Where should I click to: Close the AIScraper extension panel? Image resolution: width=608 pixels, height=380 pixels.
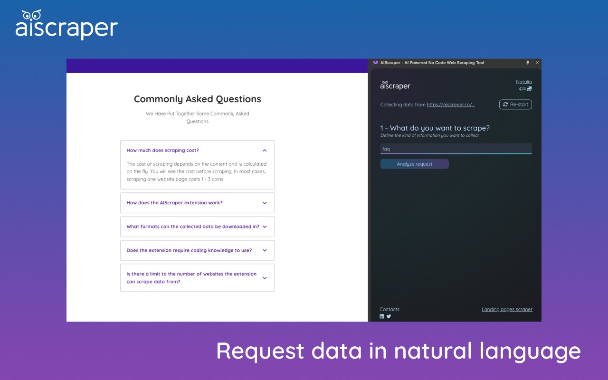537,63
